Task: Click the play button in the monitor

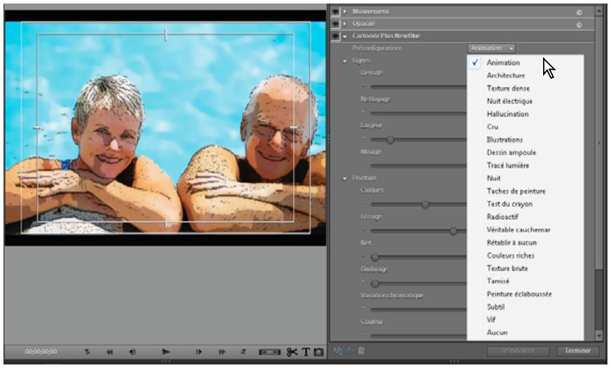Action: [x=166, y=352]
